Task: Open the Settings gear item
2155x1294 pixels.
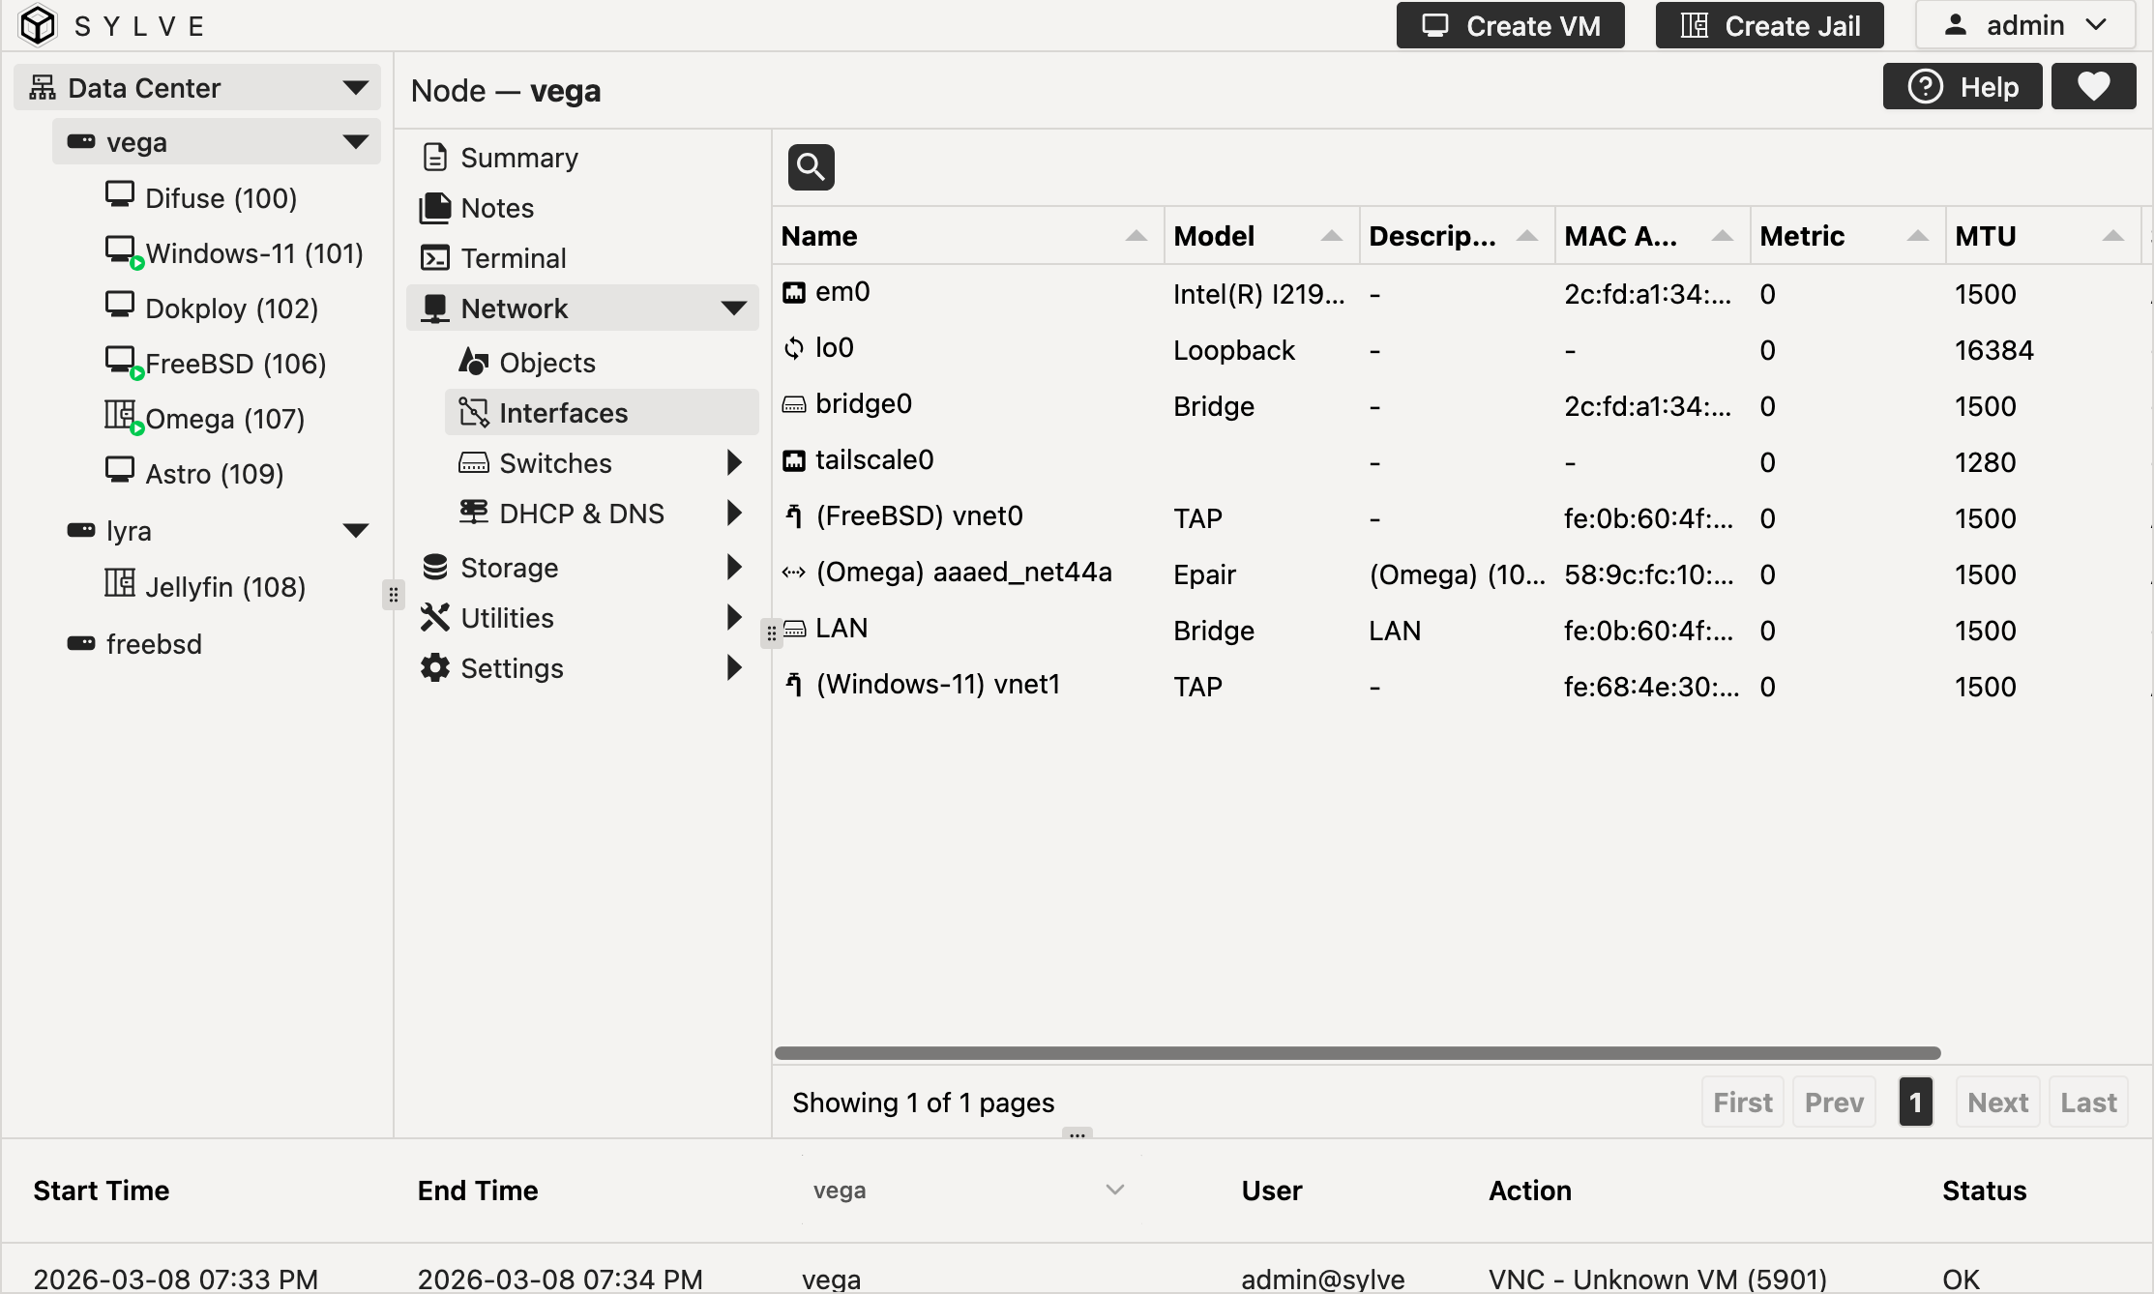Action: [512, 668]
